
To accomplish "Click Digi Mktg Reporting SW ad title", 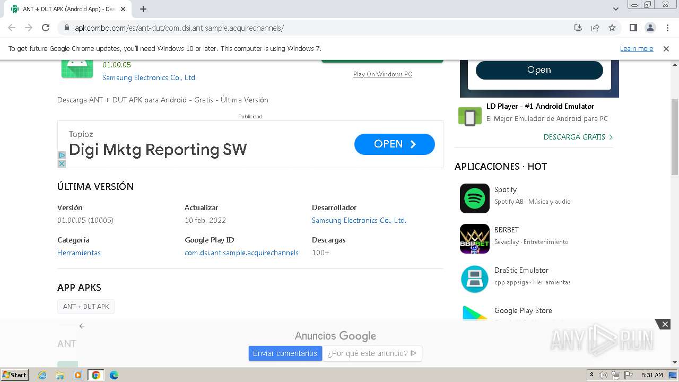I will click(158, 150).
